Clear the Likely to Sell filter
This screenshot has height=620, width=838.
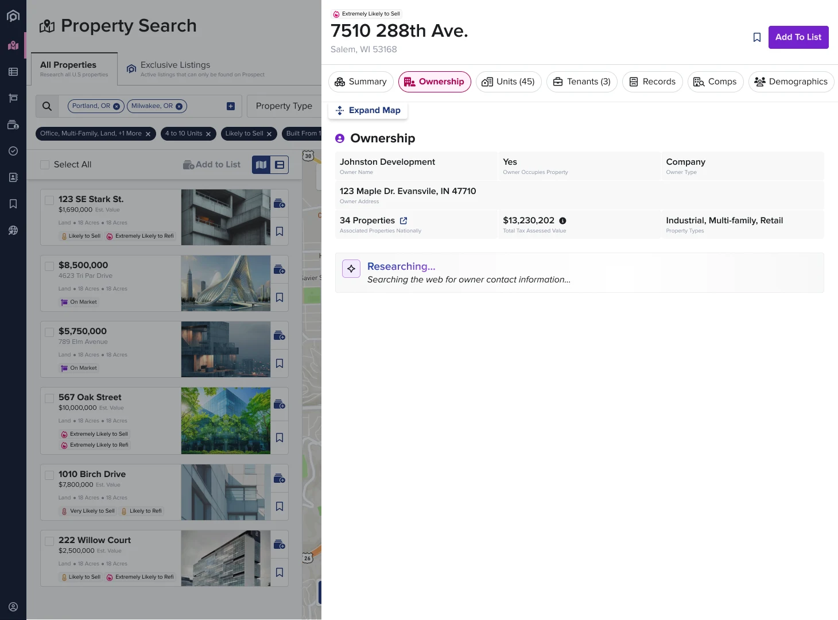point(269,134)
